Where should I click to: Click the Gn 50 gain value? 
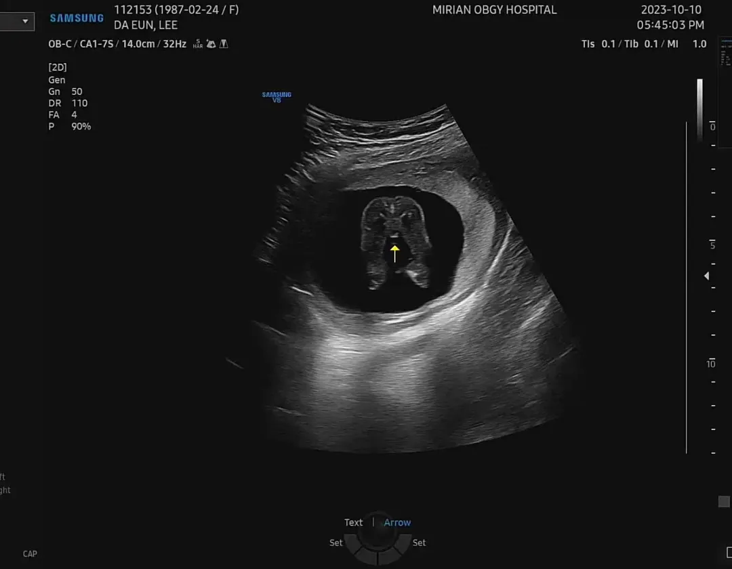pos(65,91)
